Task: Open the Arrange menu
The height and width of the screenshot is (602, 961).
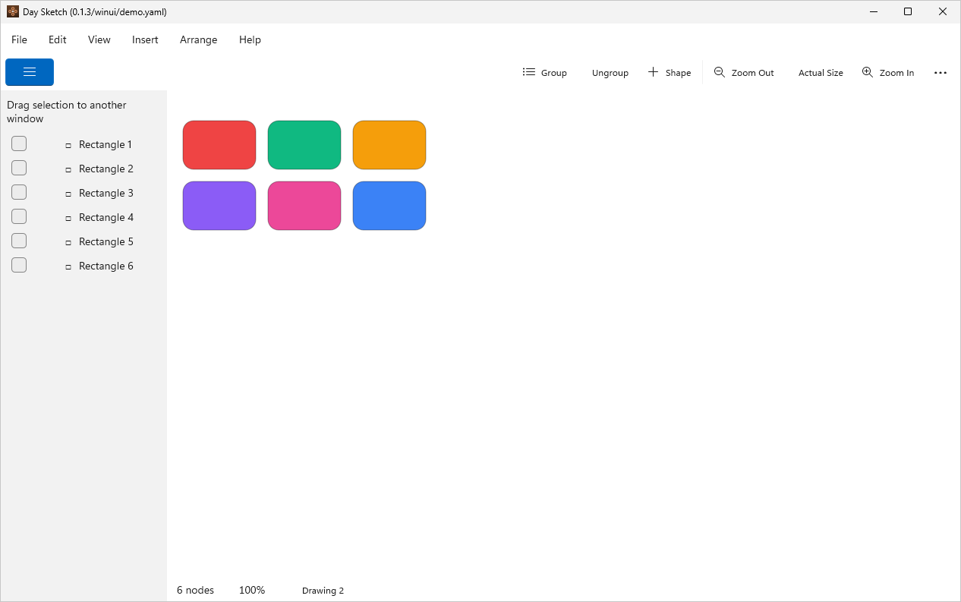Action: pyautogui.click(x=199, y=39)
